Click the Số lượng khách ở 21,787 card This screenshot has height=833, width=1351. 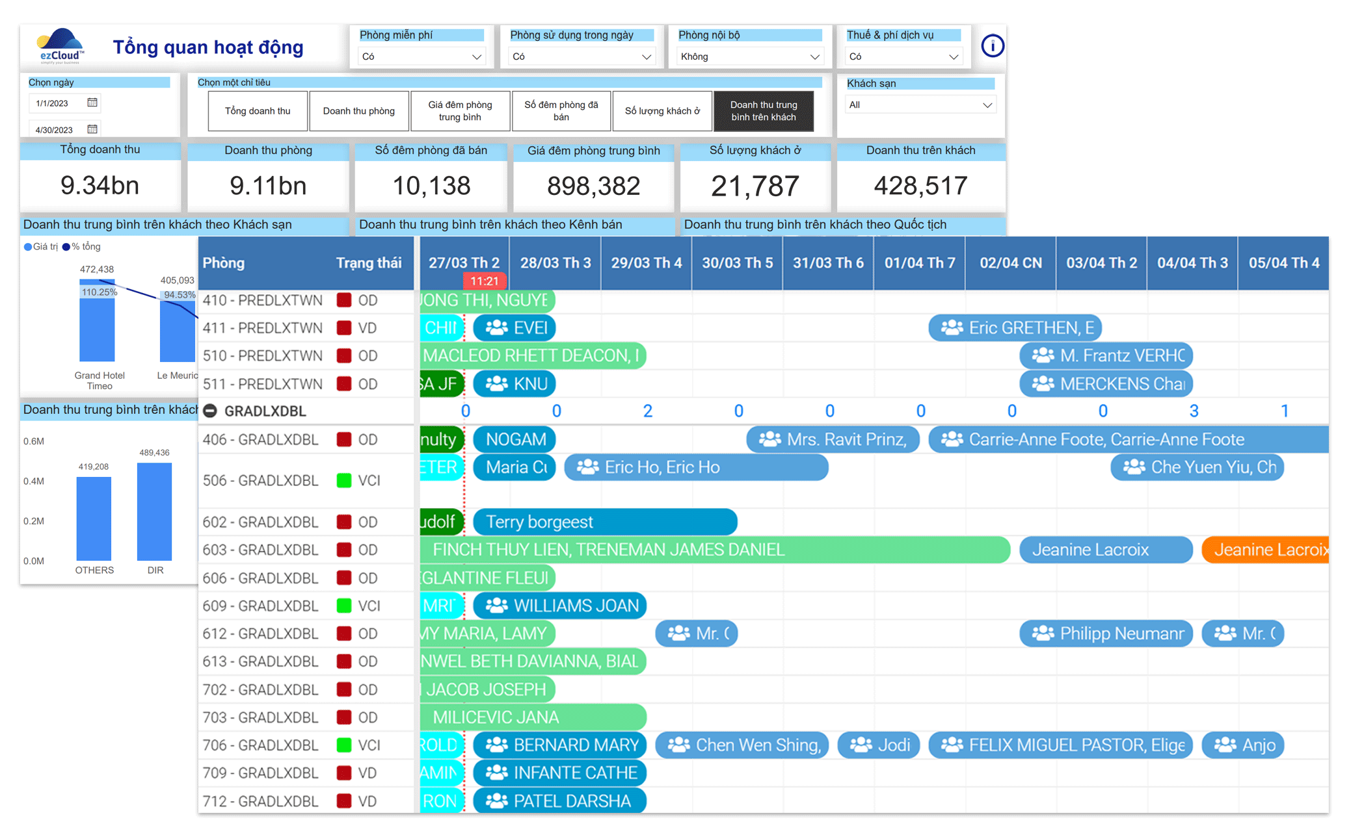[x=755, y=177]
